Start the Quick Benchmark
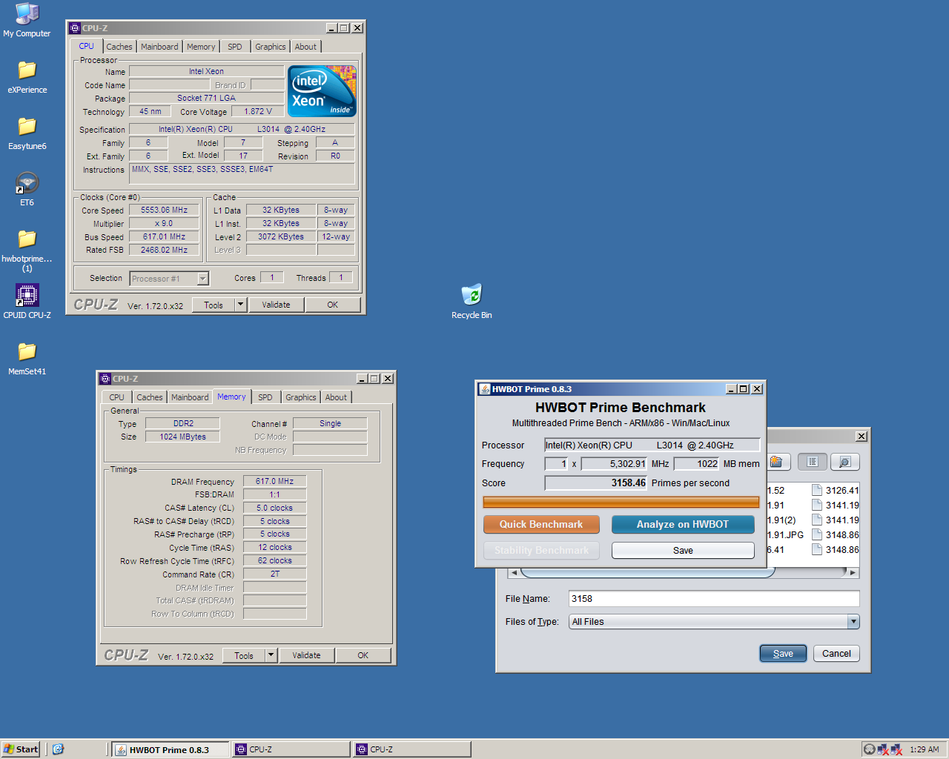Viewport: 949px width, 759px height. [541, 524]
